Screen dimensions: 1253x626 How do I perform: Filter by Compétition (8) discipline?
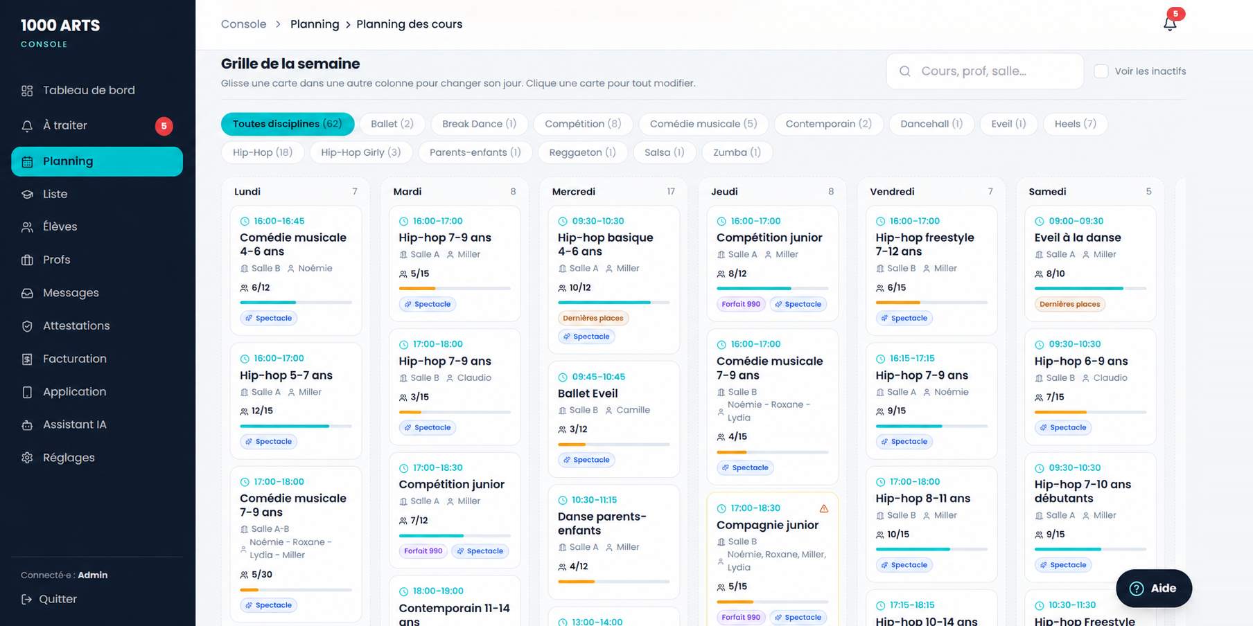(583, 124)
